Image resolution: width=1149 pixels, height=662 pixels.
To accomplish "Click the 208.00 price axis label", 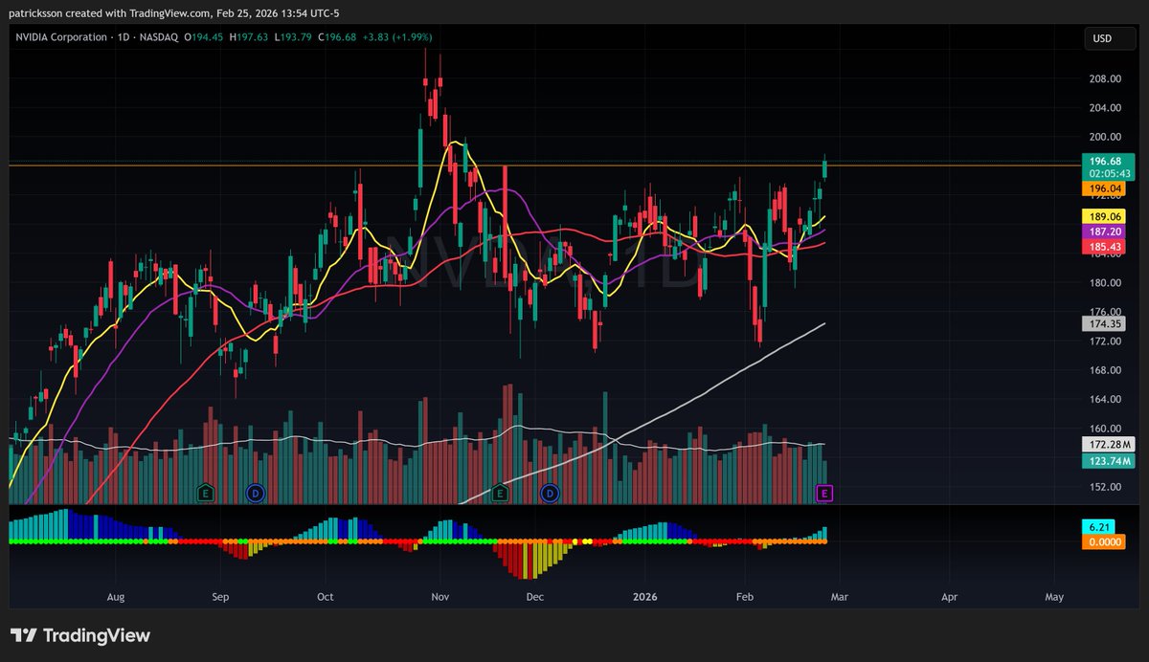I will pyautogui.click(x=1105, y=79).
